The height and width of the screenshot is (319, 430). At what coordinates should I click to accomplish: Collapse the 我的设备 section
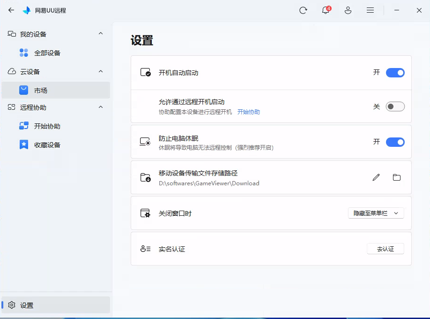[101, 34]
